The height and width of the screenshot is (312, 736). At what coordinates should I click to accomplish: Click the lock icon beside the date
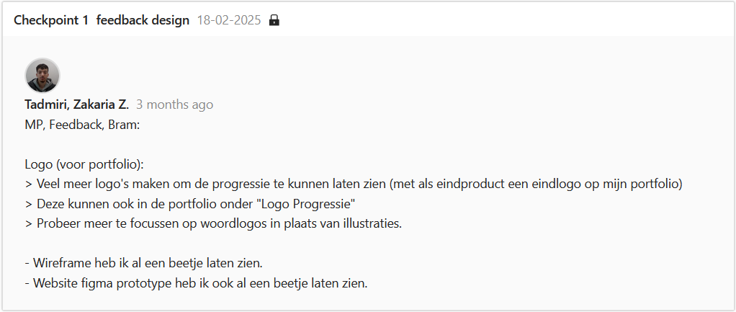pos(274,20)
